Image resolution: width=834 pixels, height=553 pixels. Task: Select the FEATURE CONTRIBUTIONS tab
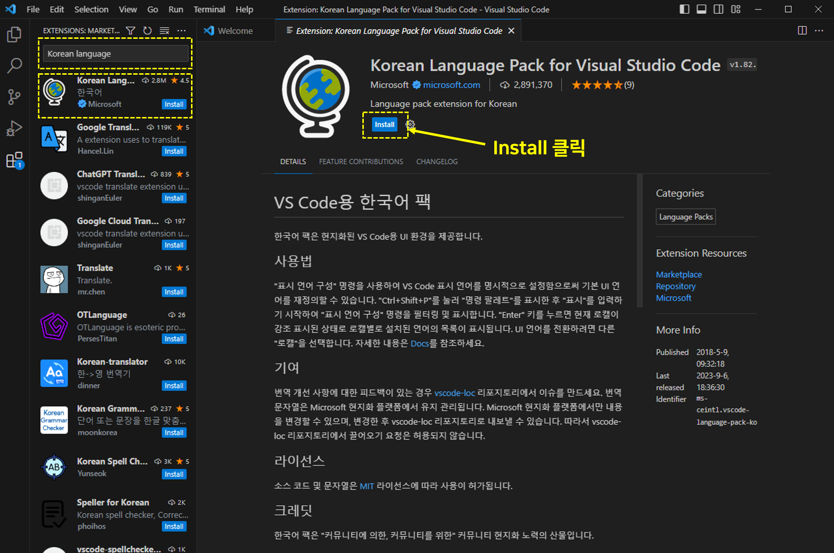tap(361, 162)
